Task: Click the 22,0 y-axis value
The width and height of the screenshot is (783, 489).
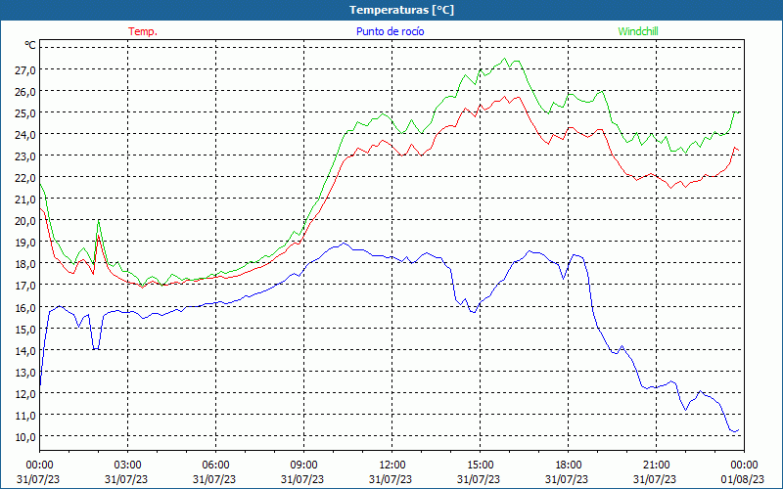Action: (25, 178)
